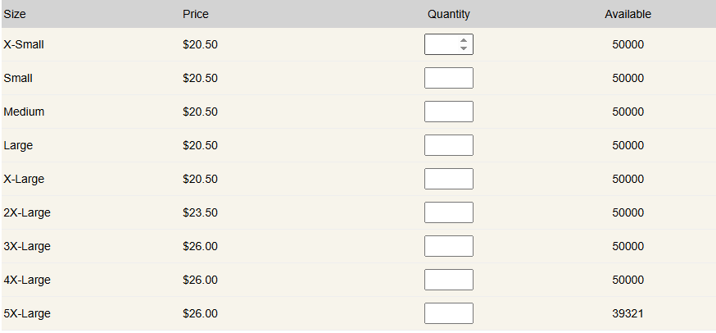Click the X-Large quantity input box

coord(449,179)
